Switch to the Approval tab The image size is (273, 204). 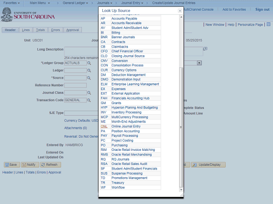coord(73,30)
